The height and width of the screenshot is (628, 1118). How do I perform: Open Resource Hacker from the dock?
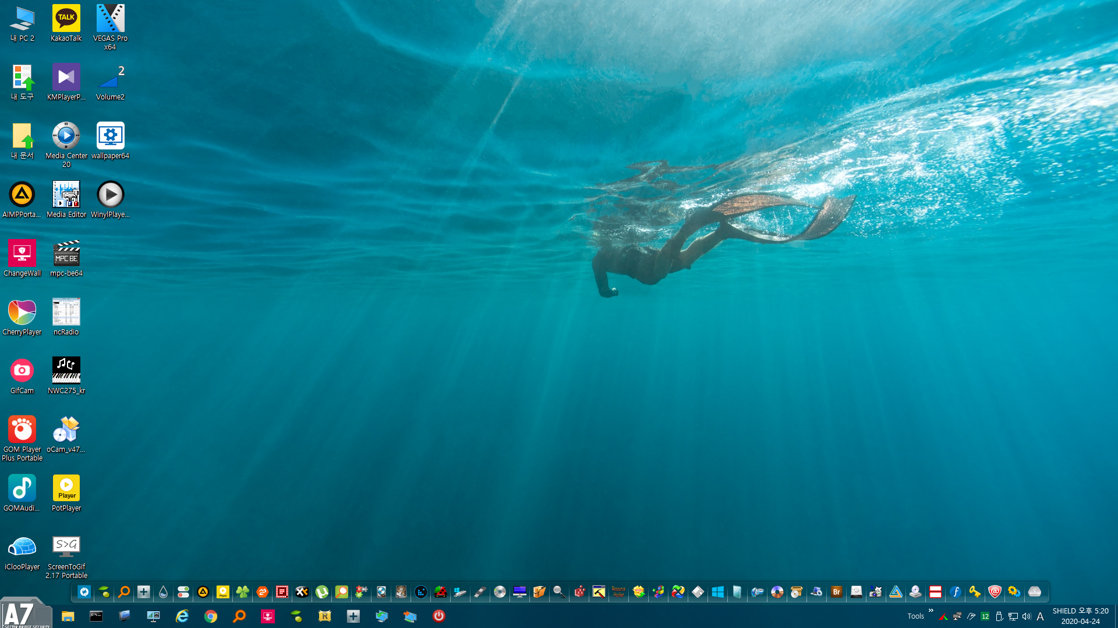[619, 592]
